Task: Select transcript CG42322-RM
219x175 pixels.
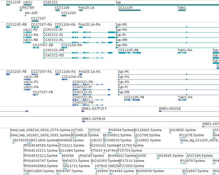Action: (x=54, y=50)
